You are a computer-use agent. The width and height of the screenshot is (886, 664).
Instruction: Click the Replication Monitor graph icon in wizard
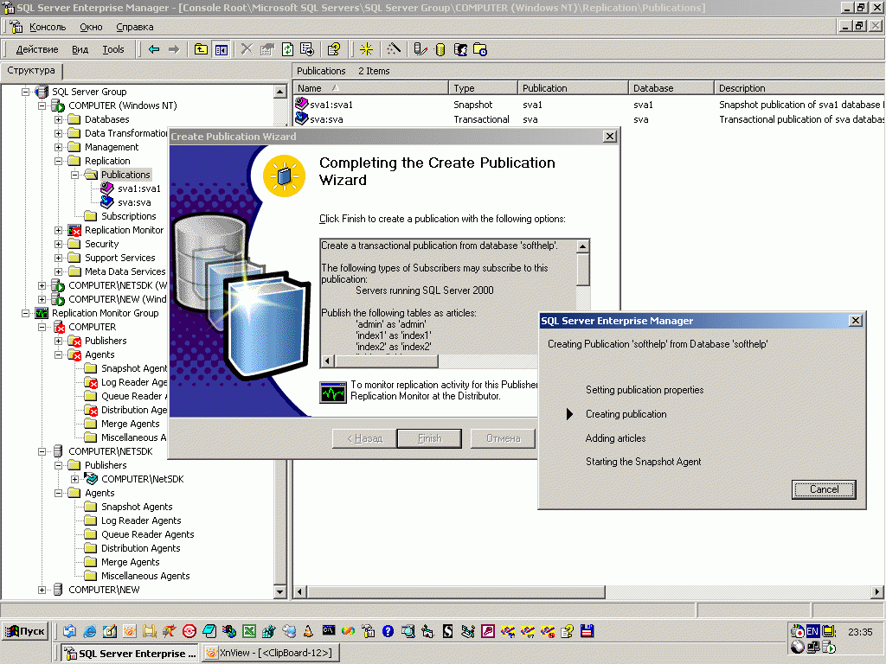click(x=333, y=392)
